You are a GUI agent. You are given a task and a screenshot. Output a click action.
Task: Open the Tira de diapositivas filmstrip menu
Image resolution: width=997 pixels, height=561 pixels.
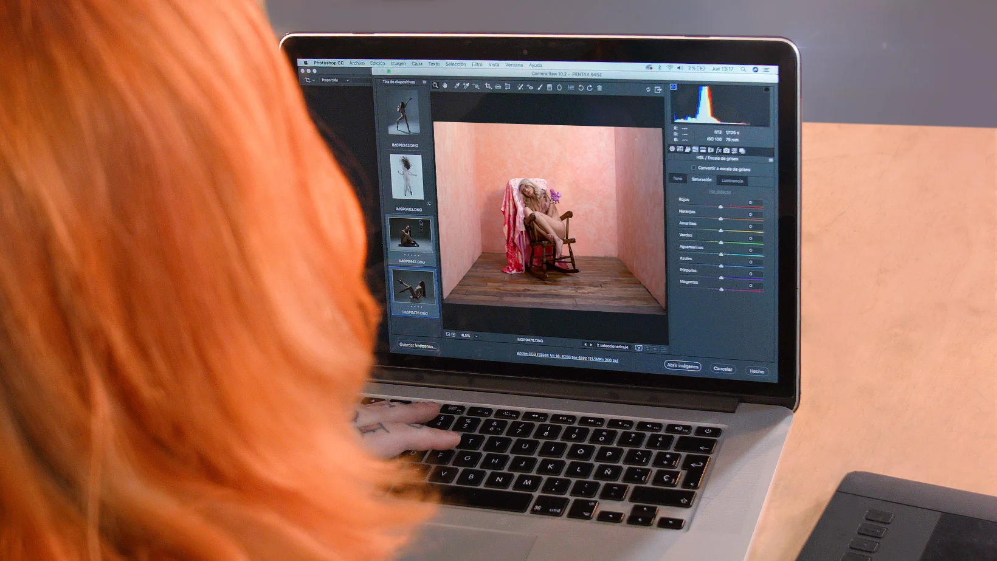pyautogui.click(x=424, y=82)
